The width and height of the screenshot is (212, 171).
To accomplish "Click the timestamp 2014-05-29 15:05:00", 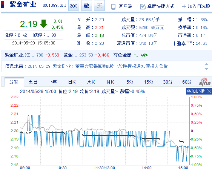I will pyautogui.click(x=34, y=43).
